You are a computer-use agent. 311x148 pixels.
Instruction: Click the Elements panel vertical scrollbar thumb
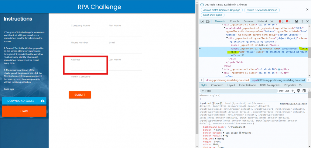click(x=309, y=52)
